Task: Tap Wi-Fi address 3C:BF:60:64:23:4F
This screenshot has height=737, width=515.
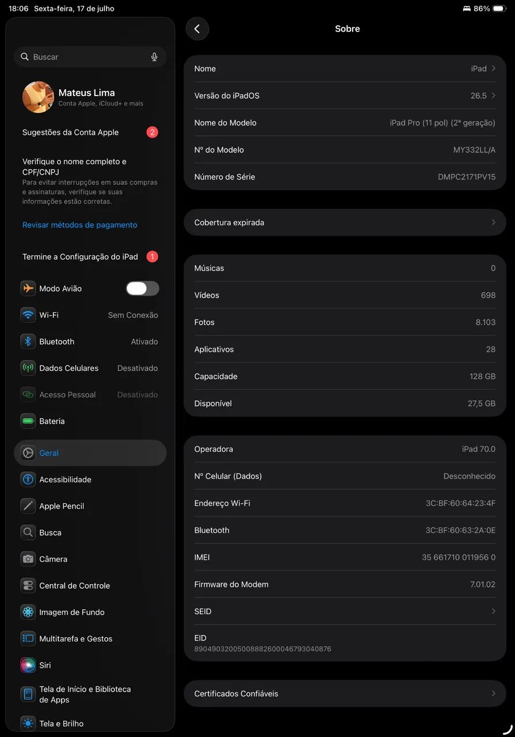Action: click(460, 503)
